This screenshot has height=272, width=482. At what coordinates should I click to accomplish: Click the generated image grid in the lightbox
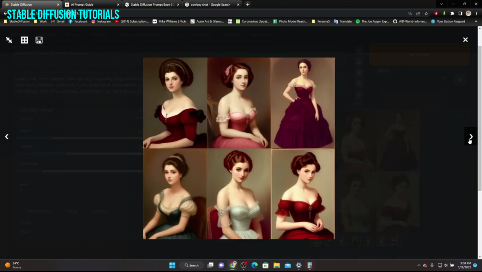239,148
